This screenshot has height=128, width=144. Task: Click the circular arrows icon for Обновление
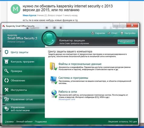point(6,80)
